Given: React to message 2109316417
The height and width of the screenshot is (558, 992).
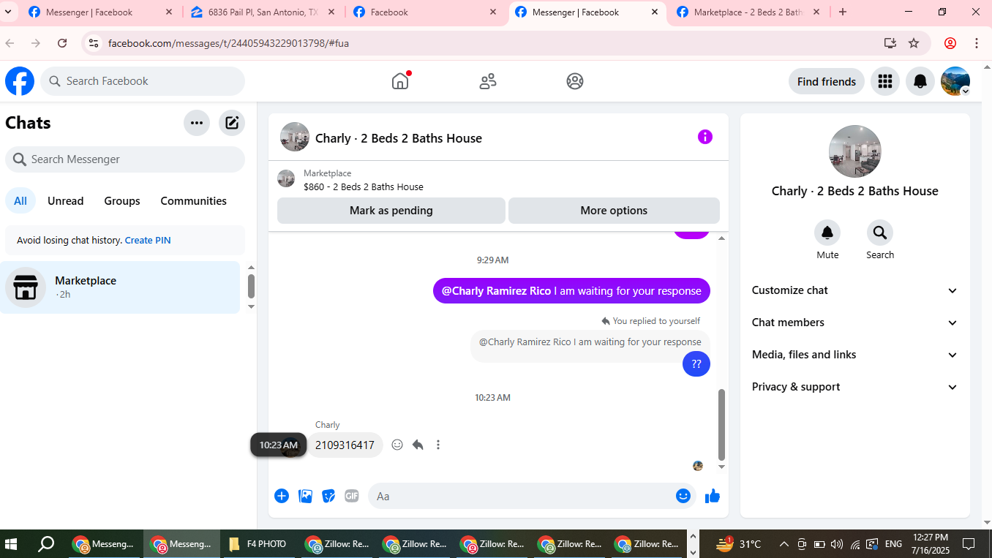Looking at the screenshot, I should tap(397, 445).
